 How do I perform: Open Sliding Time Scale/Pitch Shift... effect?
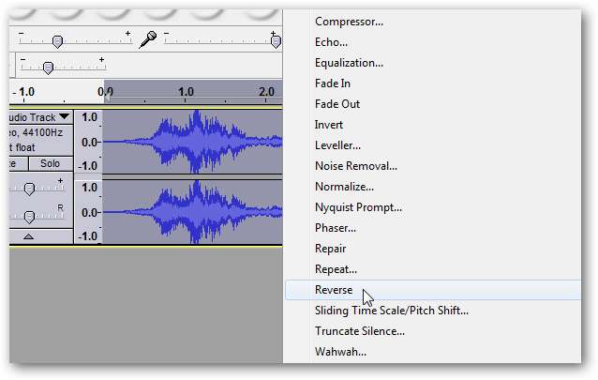click(x=392, y=311)
